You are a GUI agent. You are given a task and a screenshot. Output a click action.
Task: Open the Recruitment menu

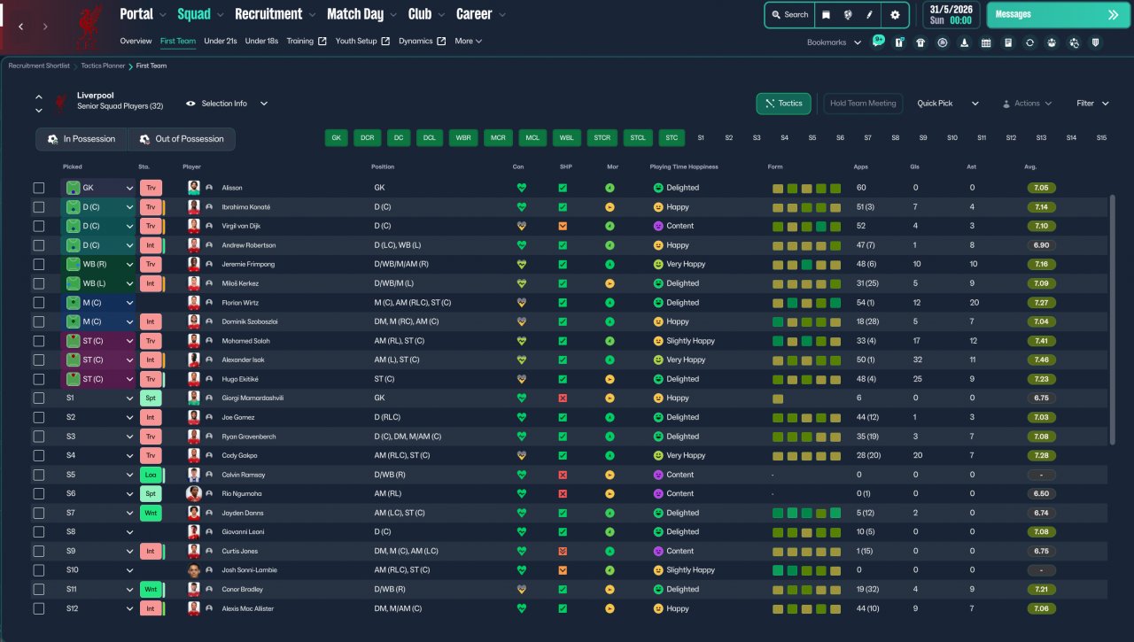coord(268,14)
